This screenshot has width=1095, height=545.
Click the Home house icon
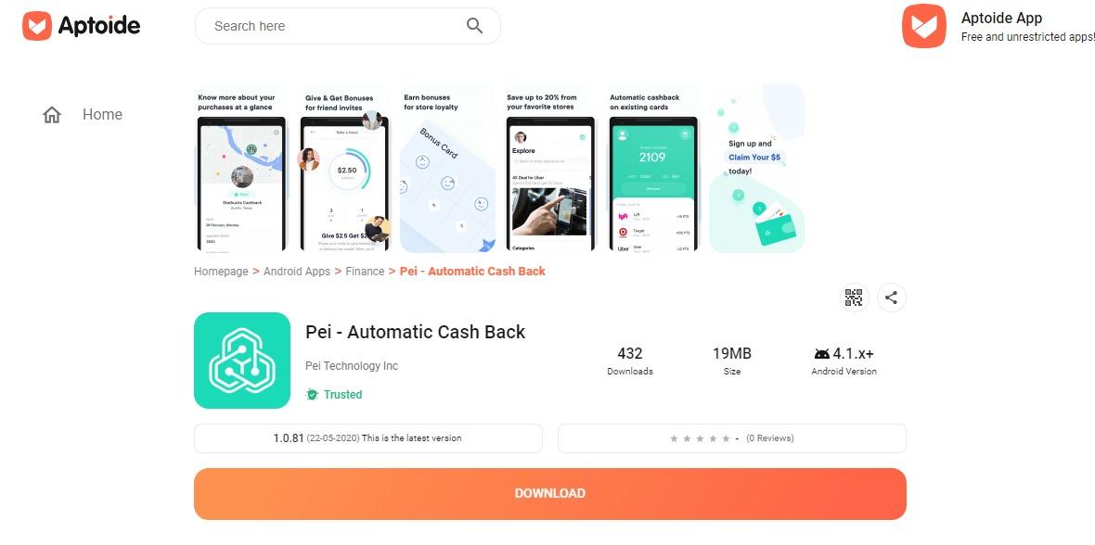(52, 114)
